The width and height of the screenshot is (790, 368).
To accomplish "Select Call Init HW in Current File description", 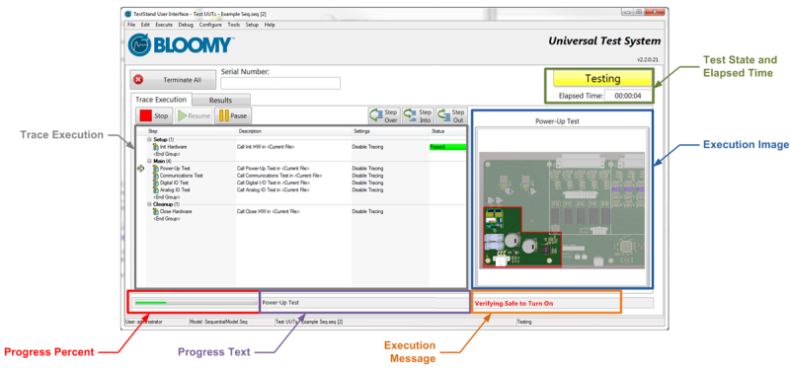I will click(x=266, y=147).
